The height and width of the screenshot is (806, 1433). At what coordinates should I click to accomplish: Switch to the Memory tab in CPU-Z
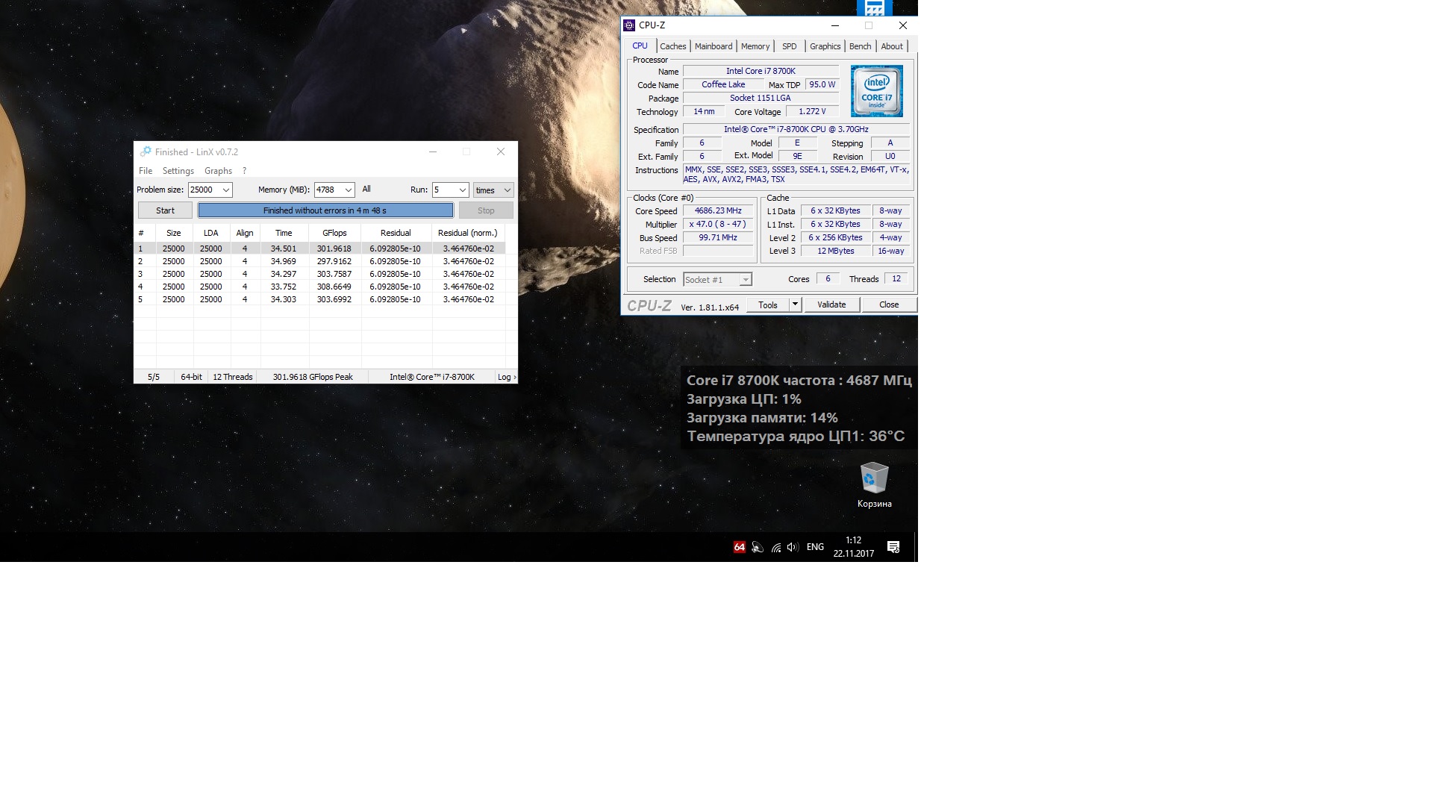755,46
